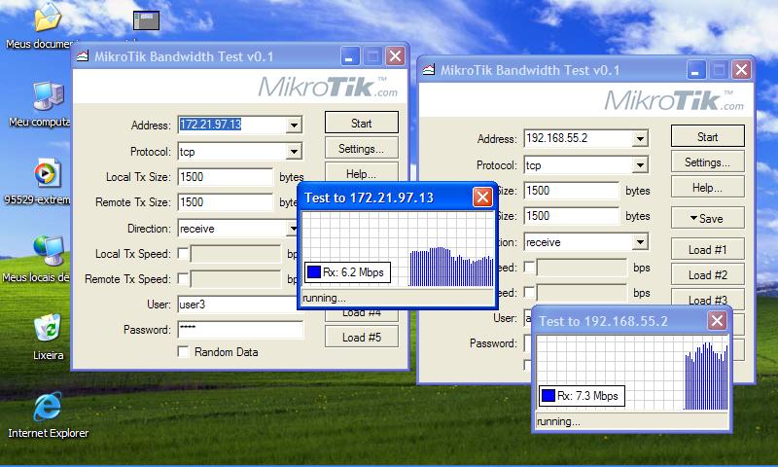Viewport: 778px width, 467px height.
Task: Launch Internet Explorer from the desktop
Action: pos(47,407)
